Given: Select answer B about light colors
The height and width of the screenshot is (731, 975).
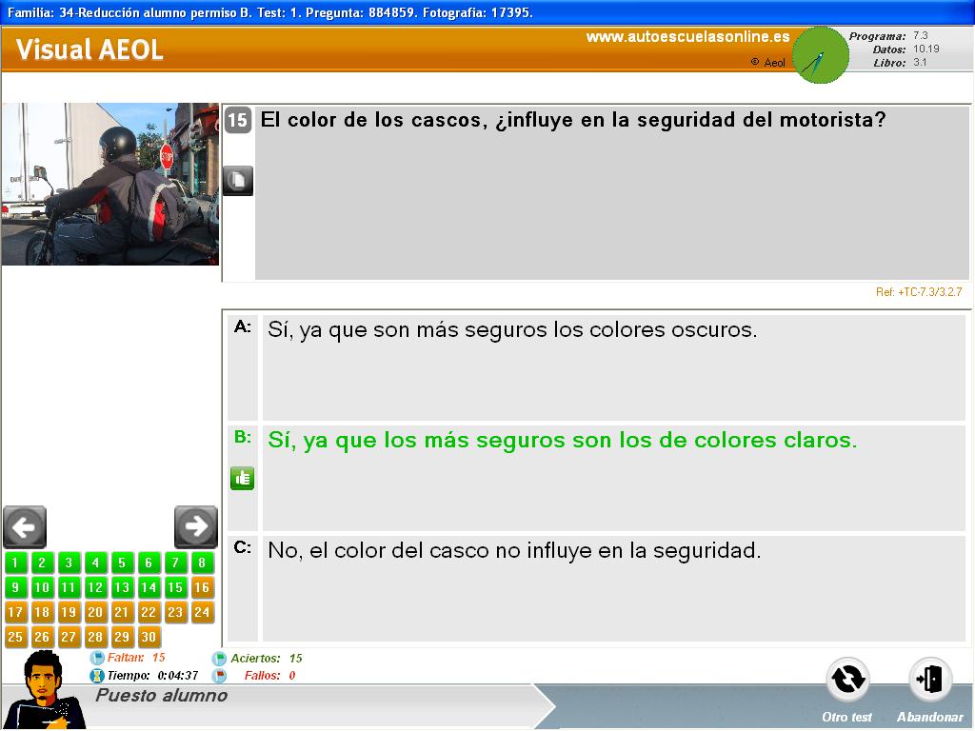Looking at the screenshot, I should coord(562,441).
